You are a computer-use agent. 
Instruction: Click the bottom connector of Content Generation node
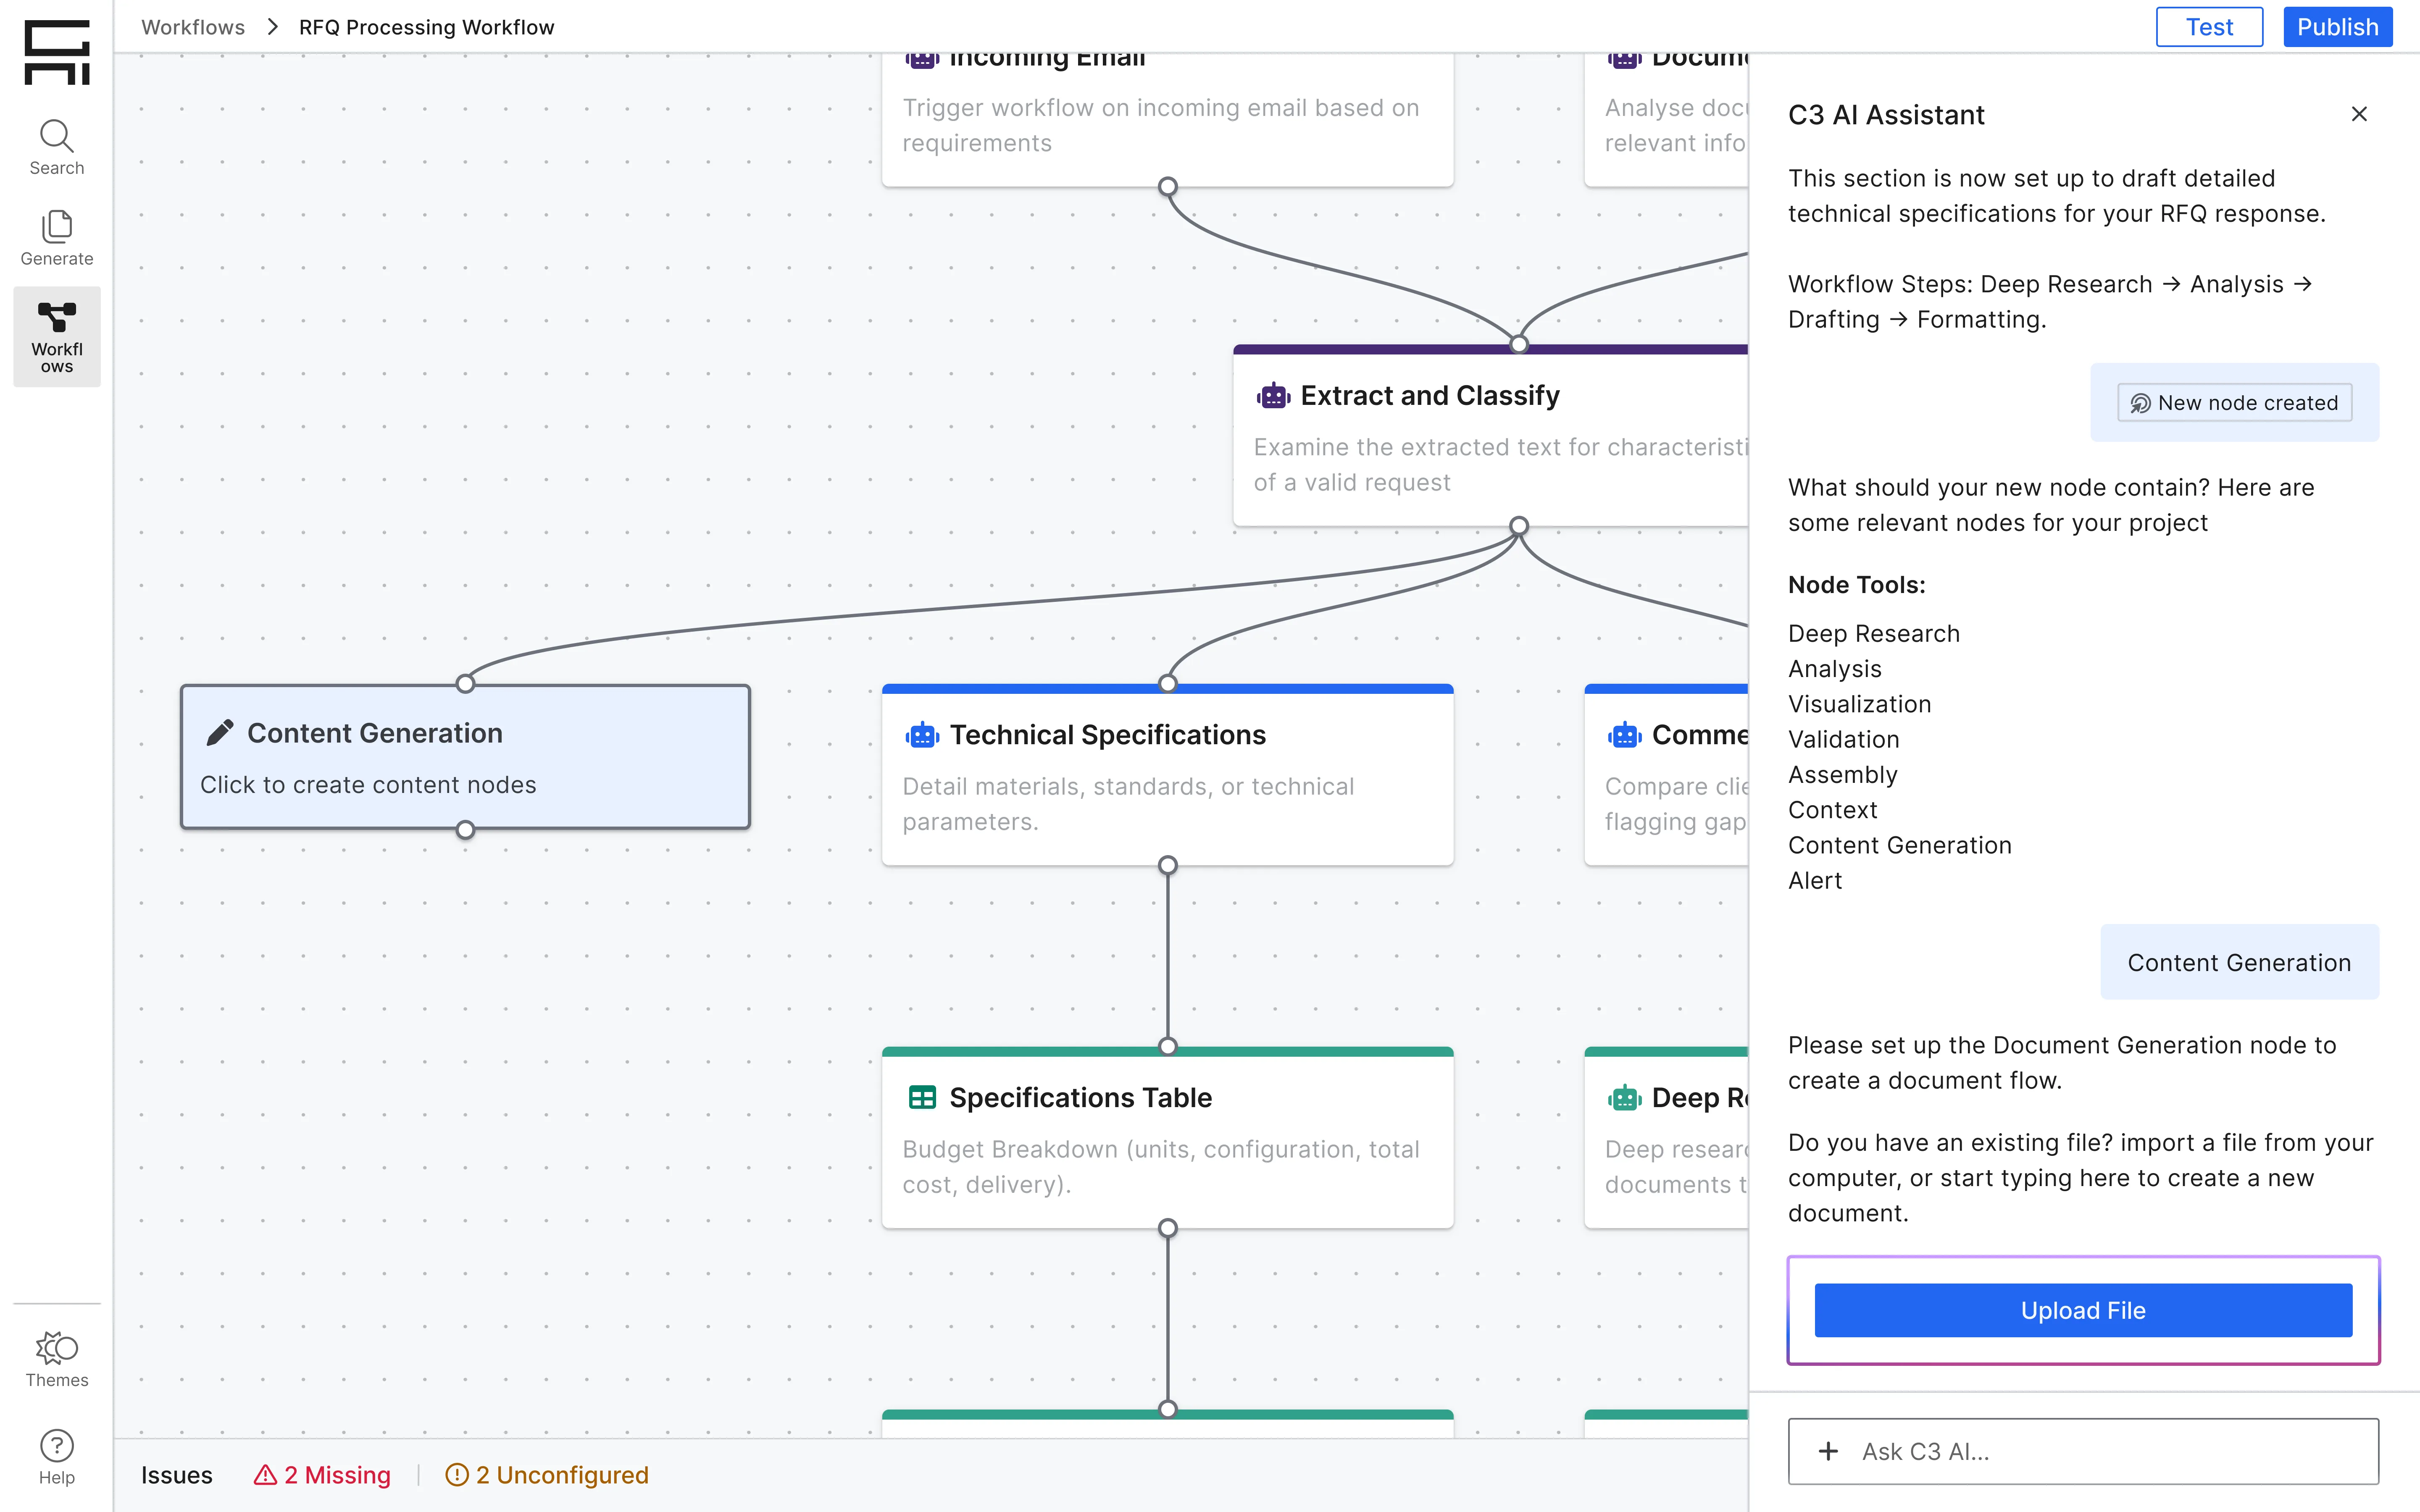(x=465, y=830)
